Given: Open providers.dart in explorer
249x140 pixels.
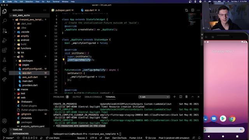Looking at the screenshot, I should (x=30, y=85).
